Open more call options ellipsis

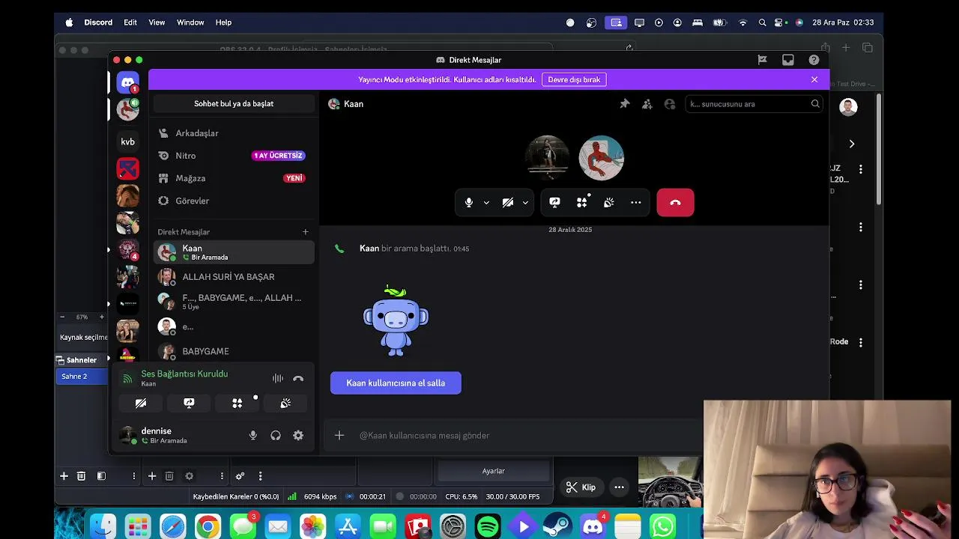(636, 202)
